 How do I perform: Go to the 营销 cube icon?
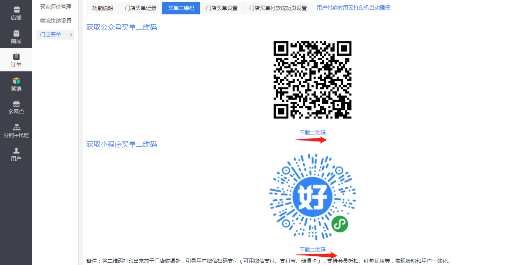tap(16, 80)
